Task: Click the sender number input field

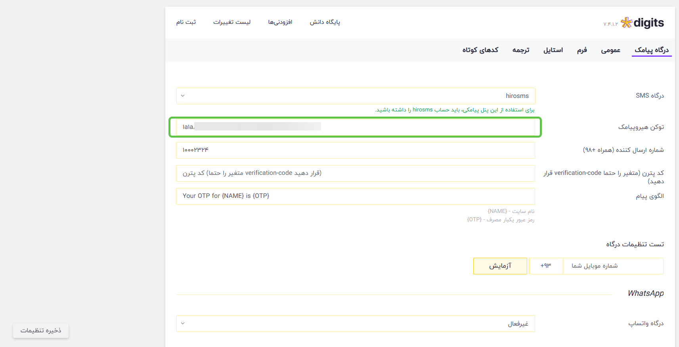Action: [x=356, y=150]
